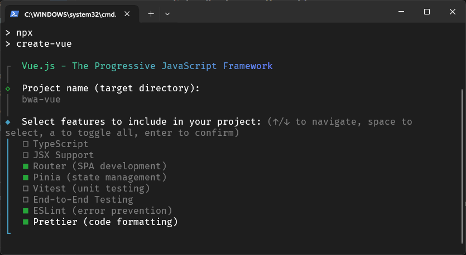The width and height of the screenshot is (466, 255).
Task: Click the PowerShell icon in the terminal tab
Action: tap(15, 14)
